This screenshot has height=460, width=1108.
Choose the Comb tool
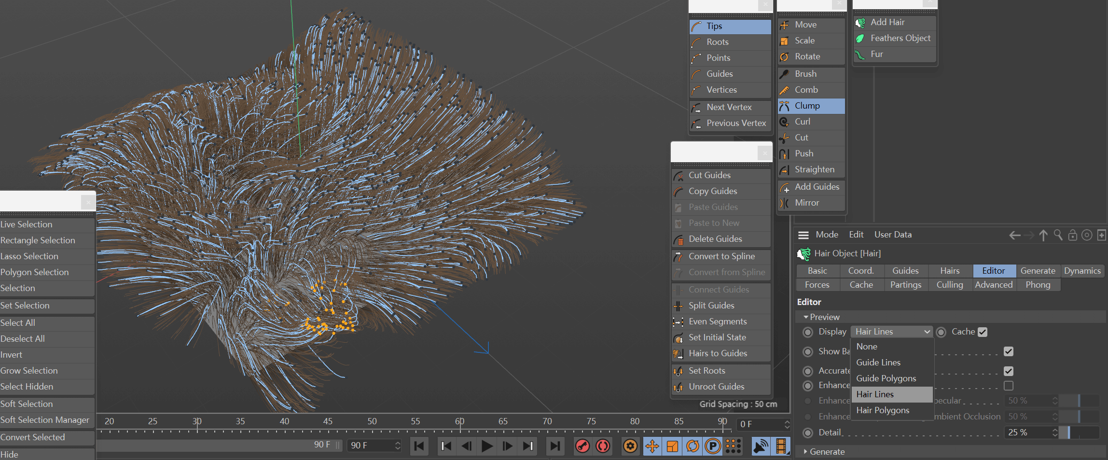coord(811,90)
